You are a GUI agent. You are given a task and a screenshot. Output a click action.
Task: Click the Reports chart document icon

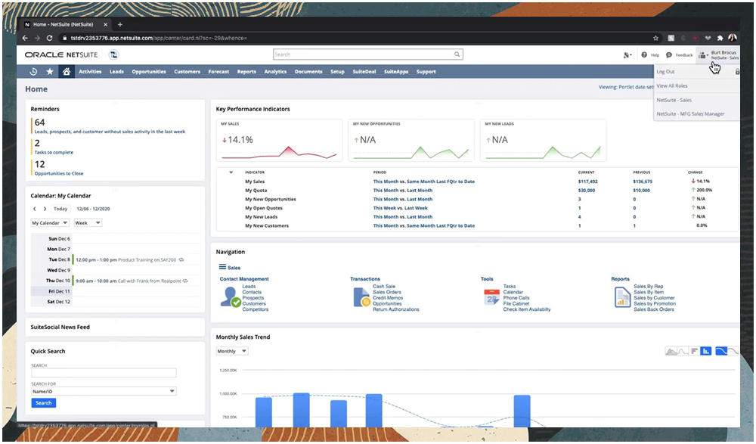[622, 297]
